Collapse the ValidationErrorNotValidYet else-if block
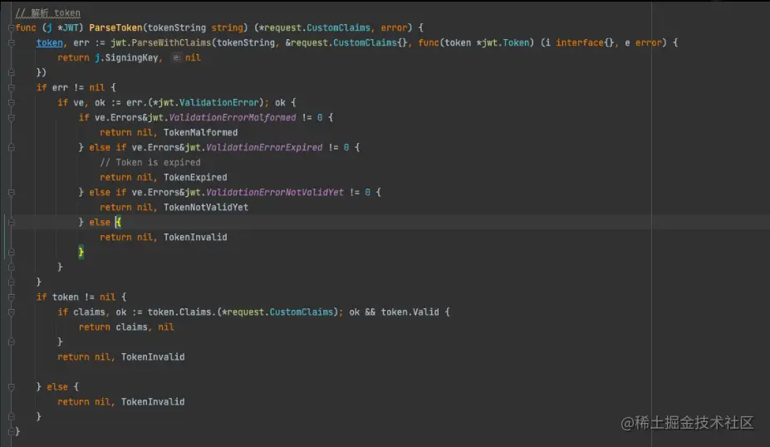The image size is (770, 447). pyautogui.click(x=11, y=193)
